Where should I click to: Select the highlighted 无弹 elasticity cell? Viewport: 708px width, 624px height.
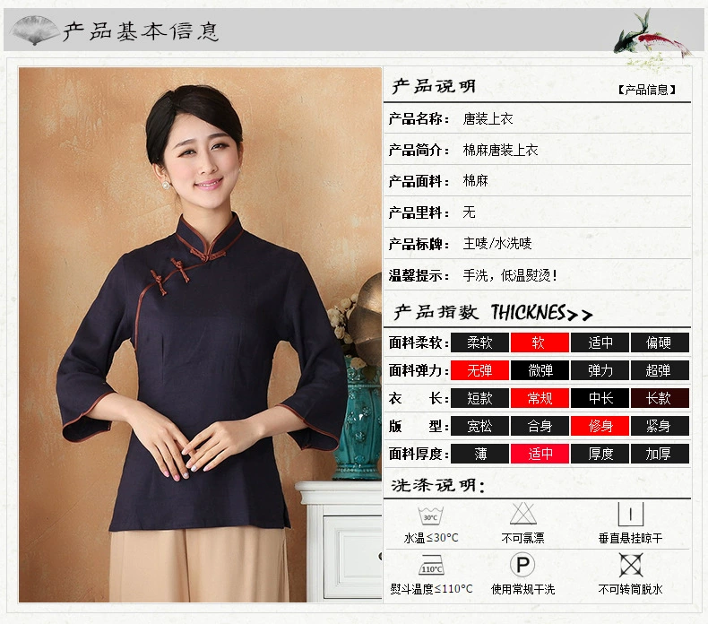click(x=479, y=370)
